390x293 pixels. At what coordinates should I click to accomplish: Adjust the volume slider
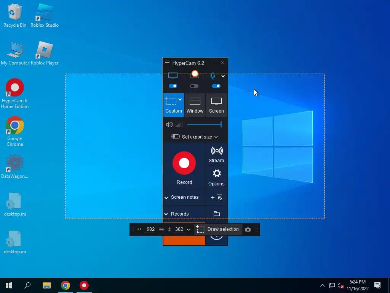pos(205,124)
